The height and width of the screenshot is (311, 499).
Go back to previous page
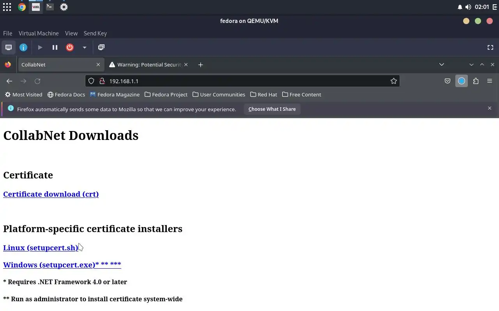pyautogui.click(x=9, y=81)
